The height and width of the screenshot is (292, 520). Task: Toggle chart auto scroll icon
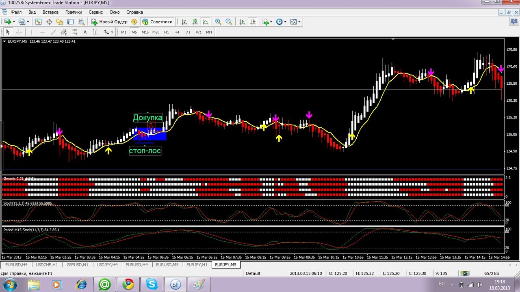(x=243, y=21)
